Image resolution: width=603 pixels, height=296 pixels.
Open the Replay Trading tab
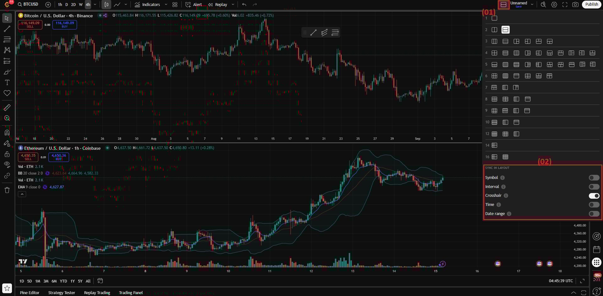coord(97,293)
